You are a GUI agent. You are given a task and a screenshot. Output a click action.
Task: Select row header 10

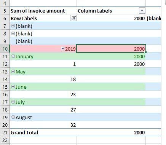pyautogui.click(x=5, y=49)
